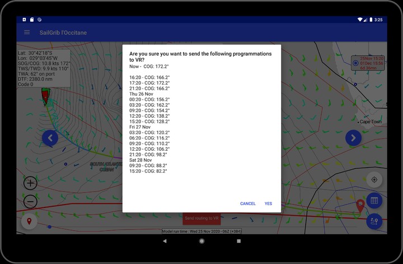Click the 'Thu 26 Nov' date heading

click(141, 94)
